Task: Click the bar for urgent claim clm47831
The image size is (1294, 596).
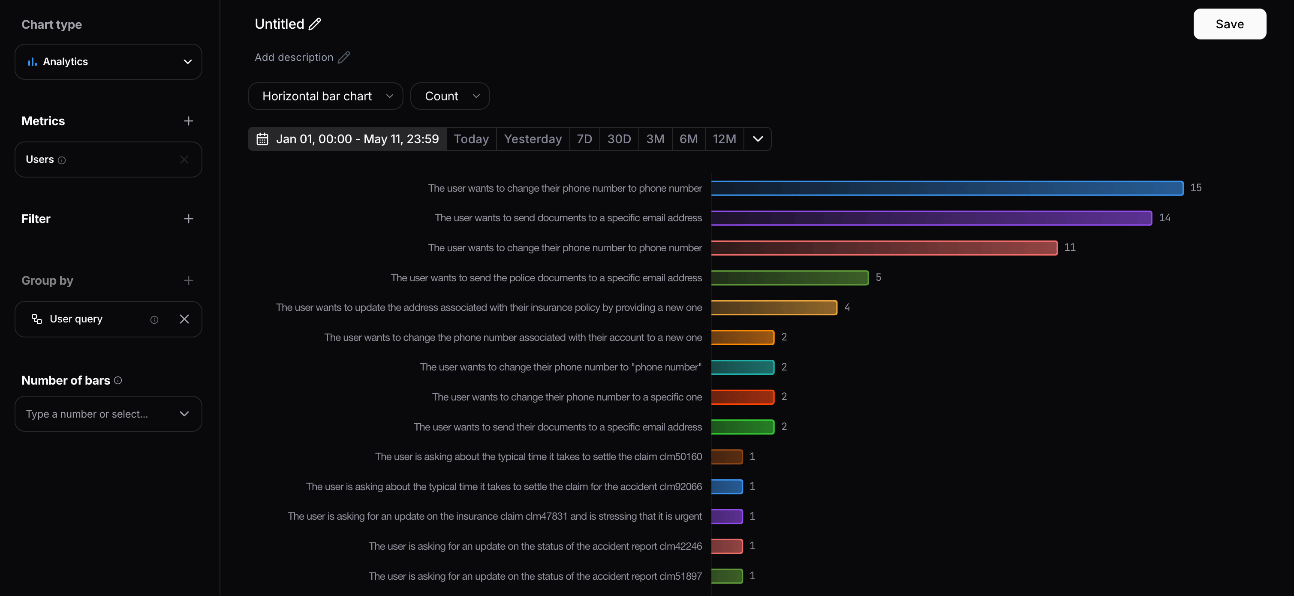Action: (x=727, y=517)
